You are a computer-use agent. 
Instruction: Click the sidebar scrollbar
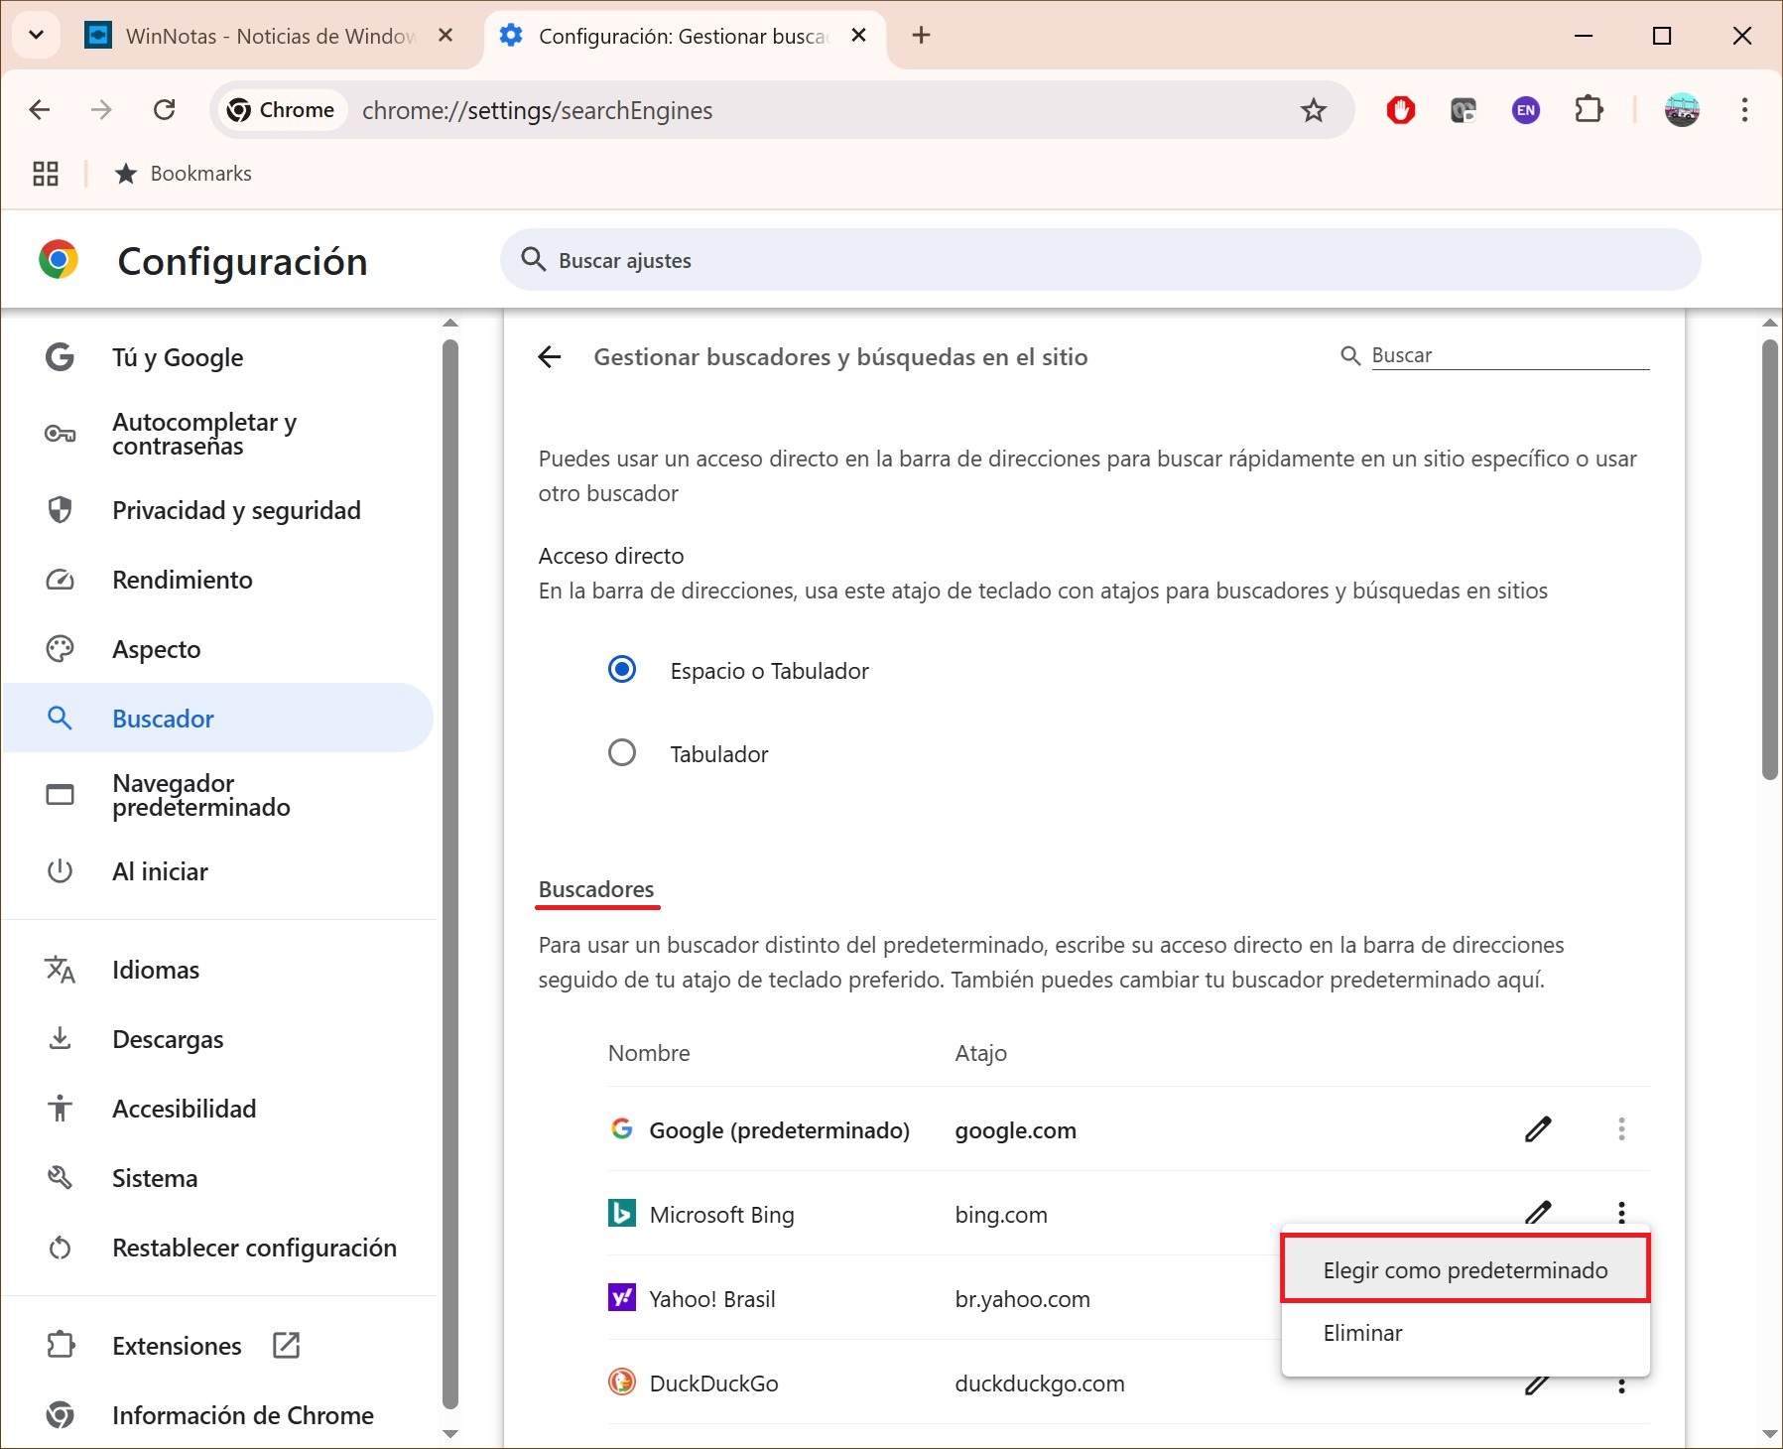click(x=450, y=873)
